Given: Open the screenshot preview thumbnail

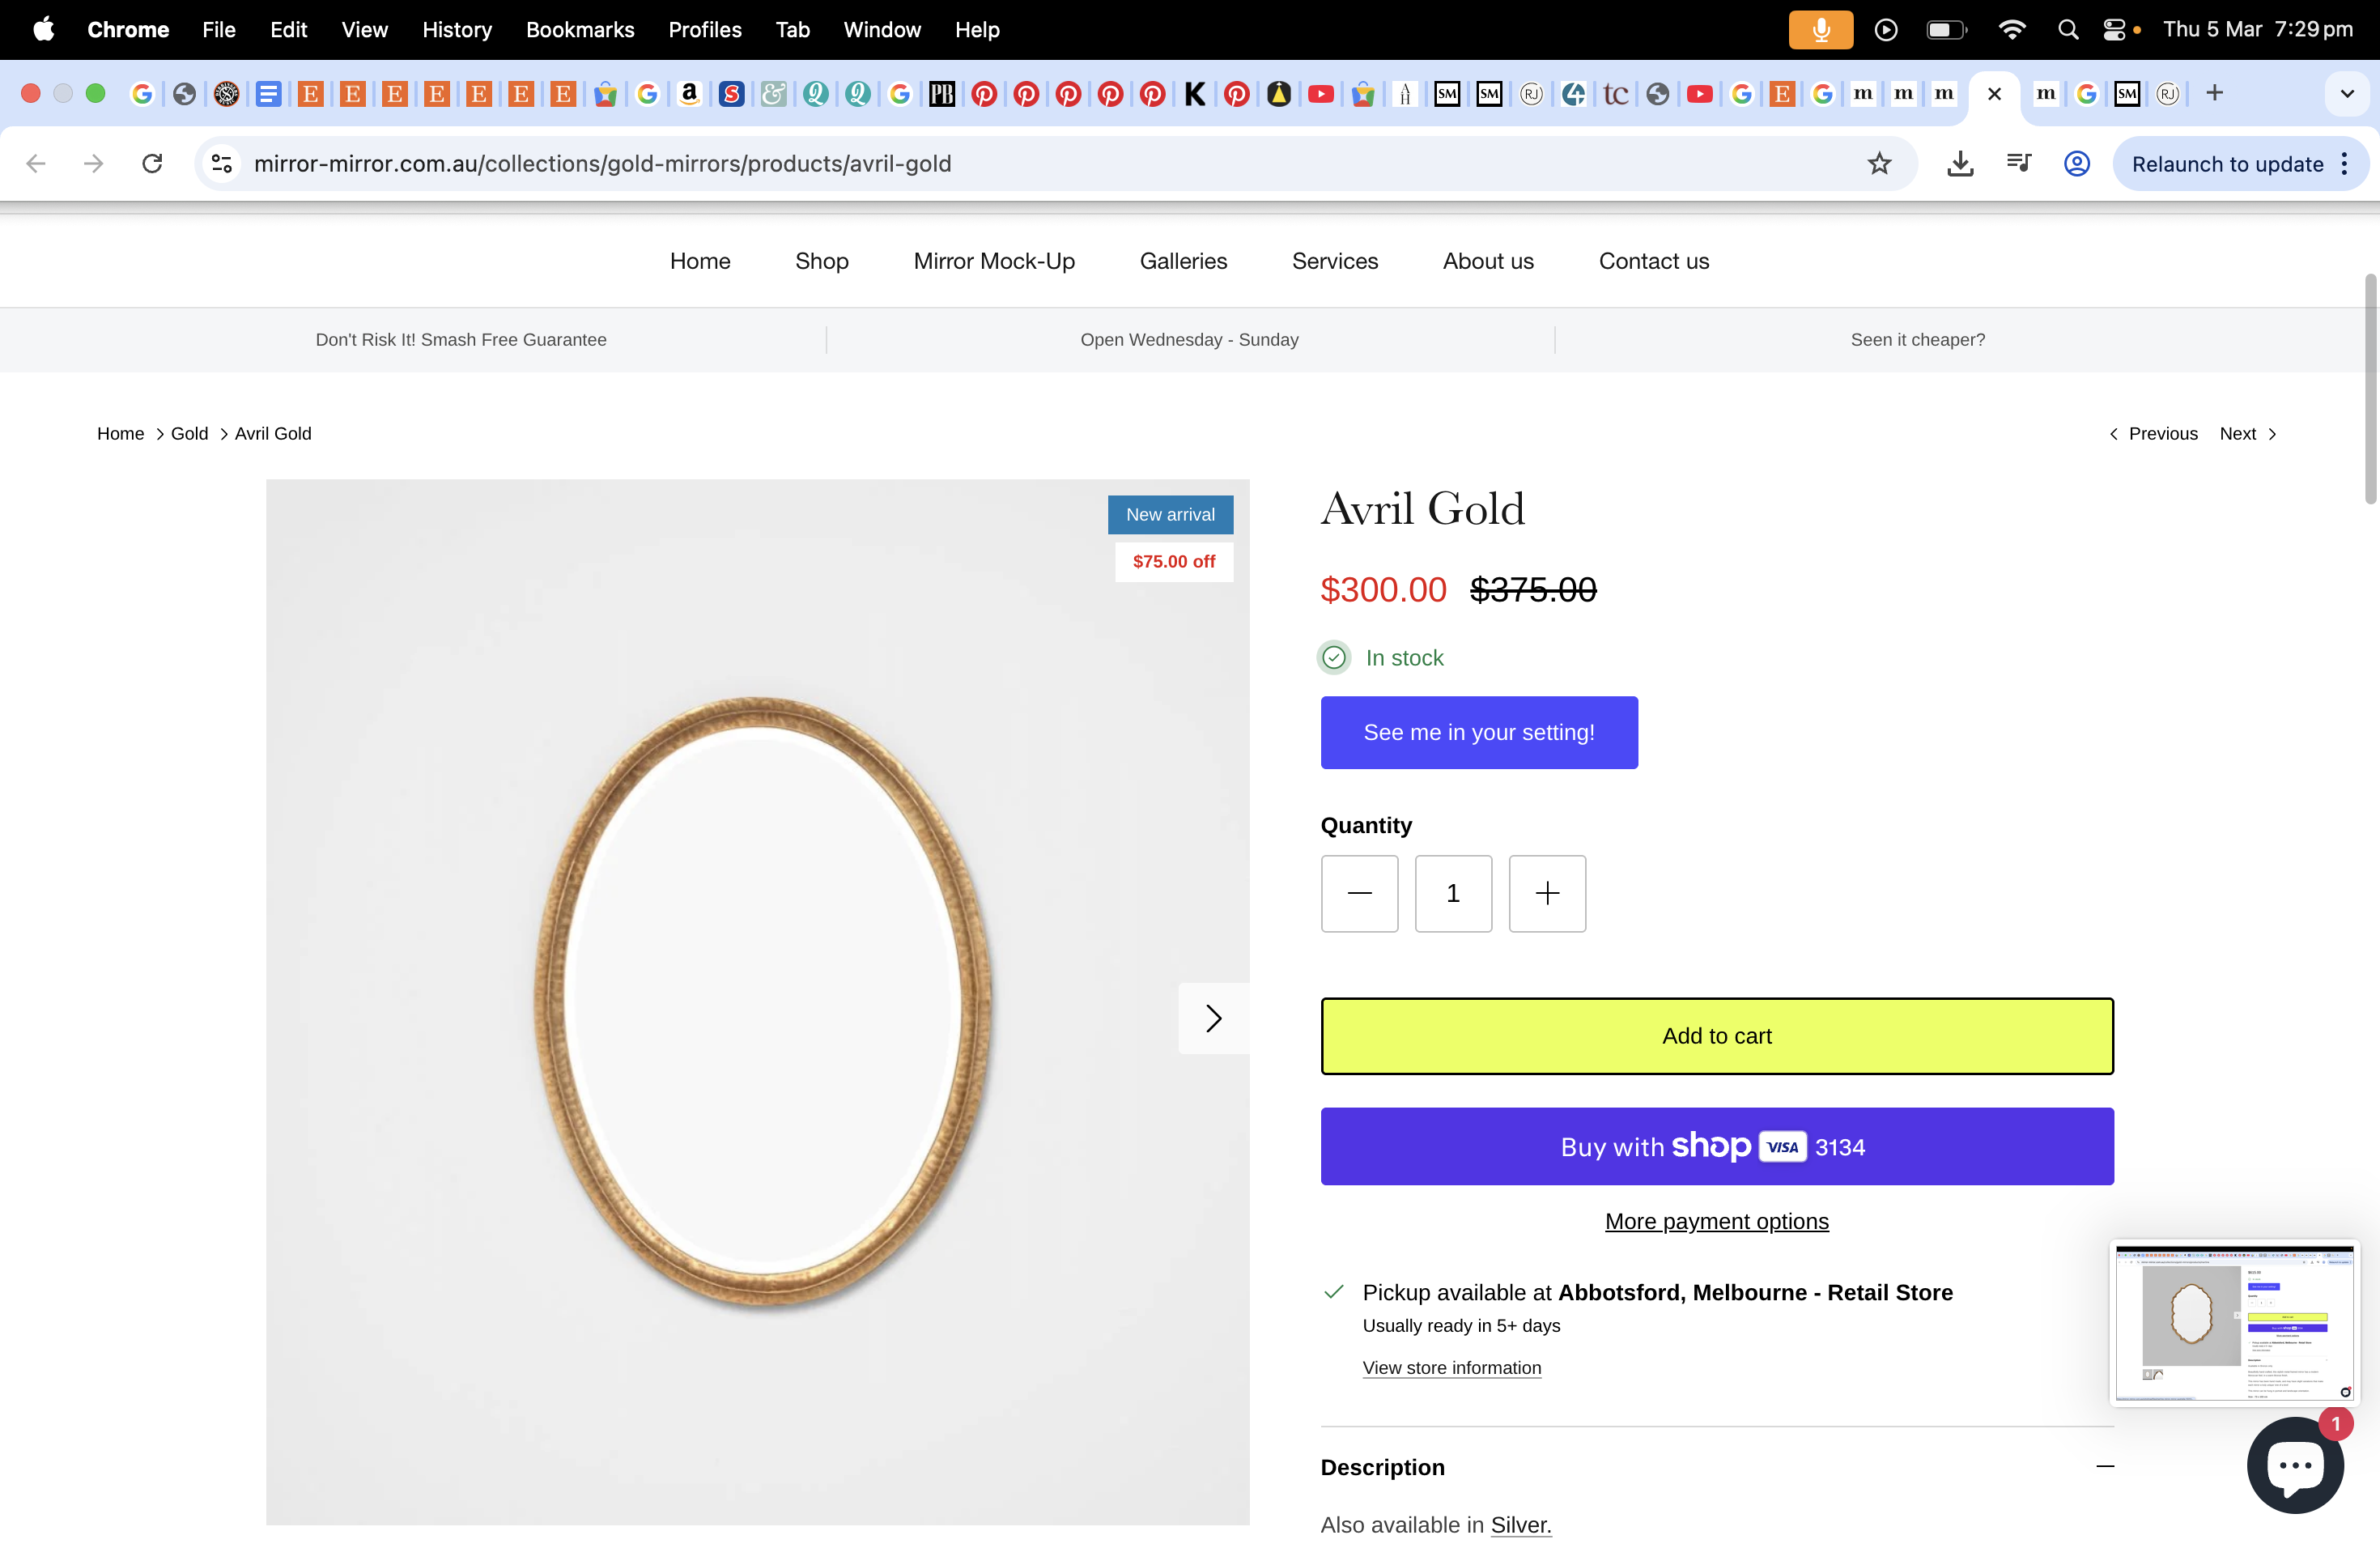Looking at the screenshot, I should pyautogui.click(x=2234, y=1322).
